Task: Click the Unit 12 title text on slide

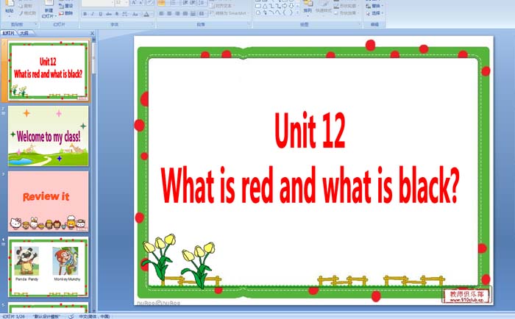Action: tap(310, 130)
